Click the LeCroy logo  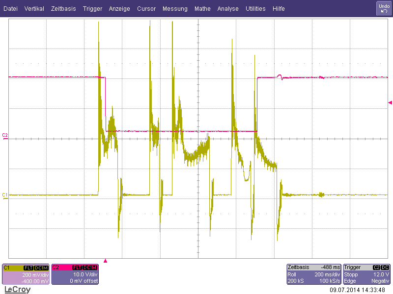coord(18,290)
